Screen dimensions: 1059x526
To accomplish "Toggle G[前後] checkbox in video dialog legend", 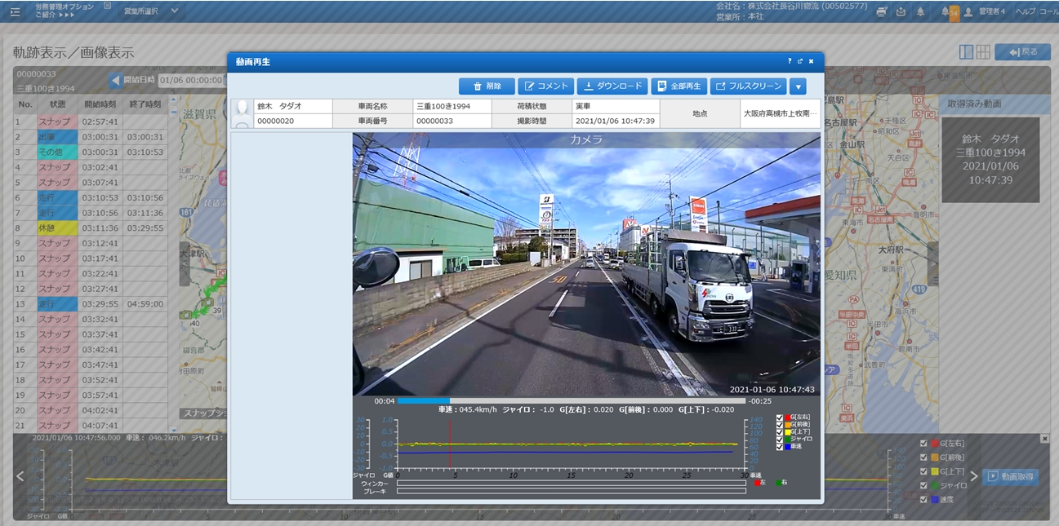I will [x=780, y=425].
